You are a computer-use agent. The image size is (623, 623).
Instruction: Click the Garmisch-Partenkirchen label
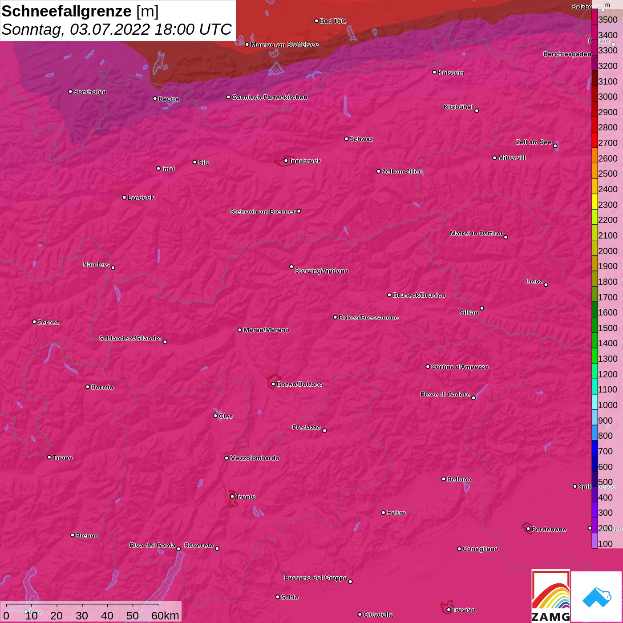coord(269,97)
